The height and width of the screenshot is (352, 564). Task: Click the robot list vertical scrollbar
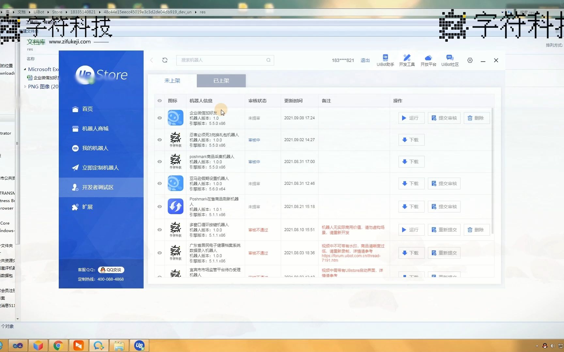pos(493,171)
